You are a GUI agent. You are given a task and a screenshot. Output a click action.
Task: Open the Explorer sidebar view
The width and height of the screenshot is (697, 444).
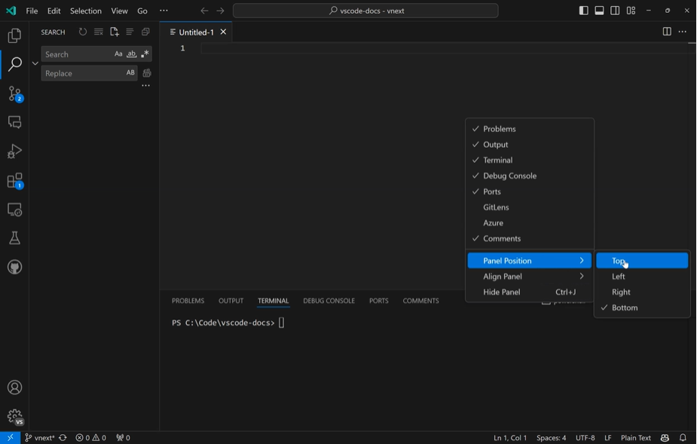pyautogui.click(x=14, y=35)
